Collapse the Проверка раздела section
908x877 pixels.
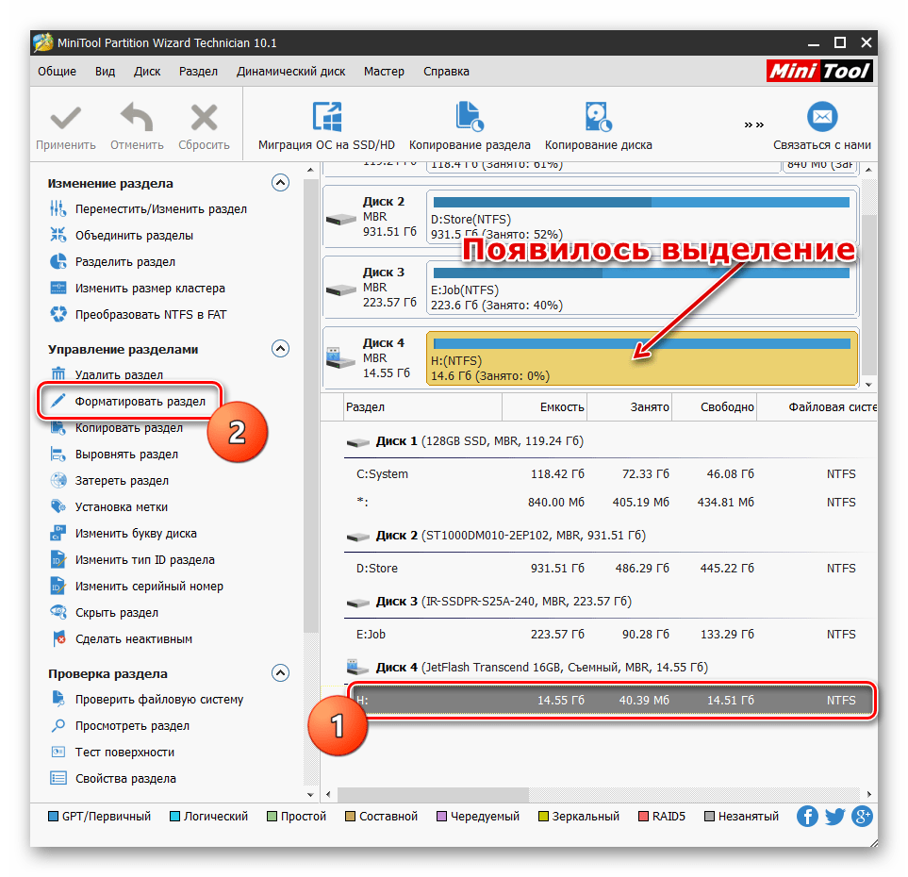pos(280,673)
